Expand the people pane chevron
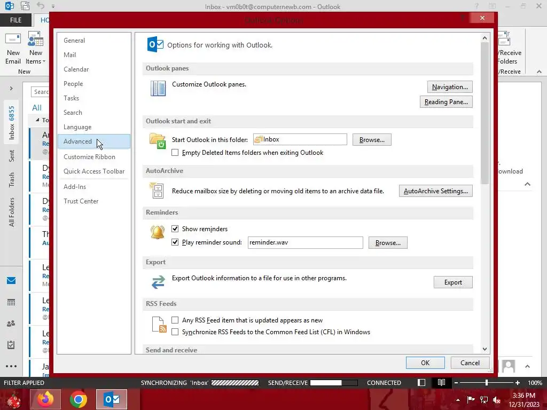The image size is (547, 410). 527,366
